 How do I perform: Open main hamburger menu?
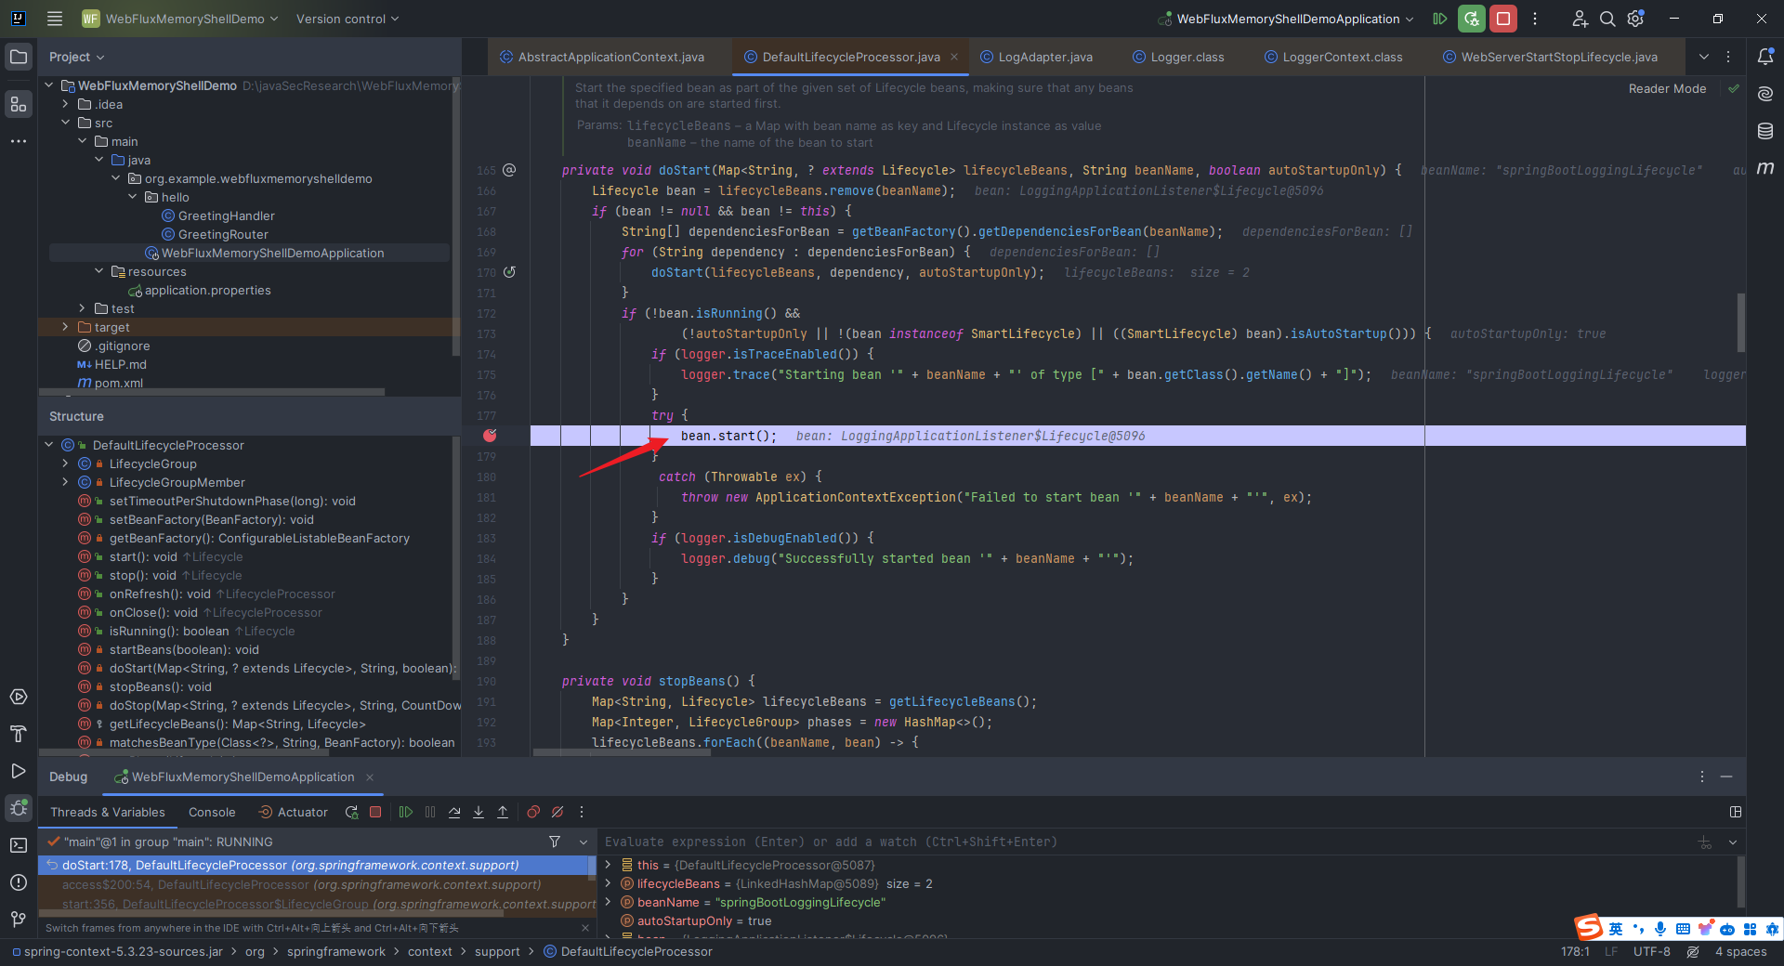(x=55, y=19)
